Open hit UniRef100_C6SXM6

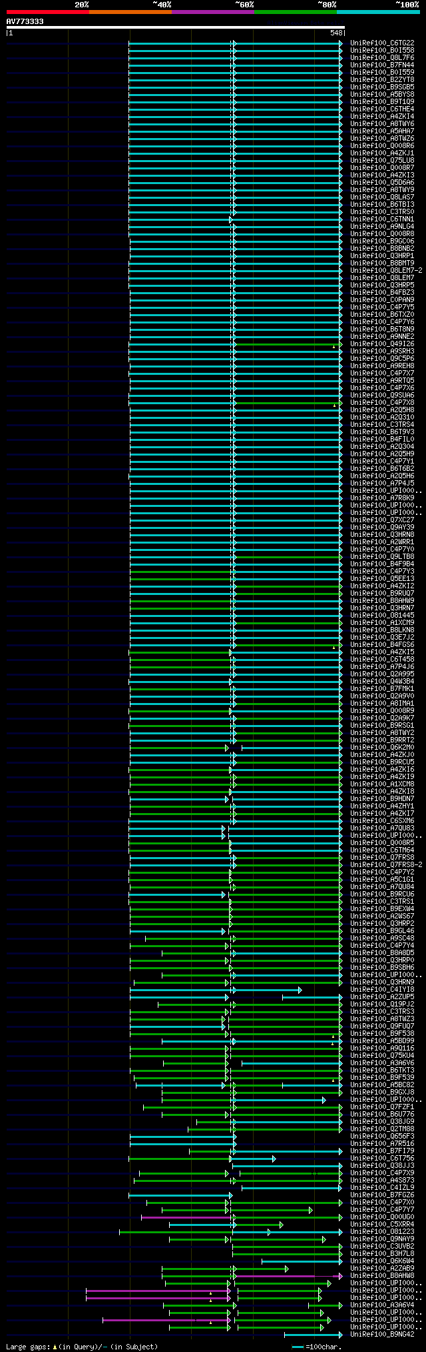[382, 821]
